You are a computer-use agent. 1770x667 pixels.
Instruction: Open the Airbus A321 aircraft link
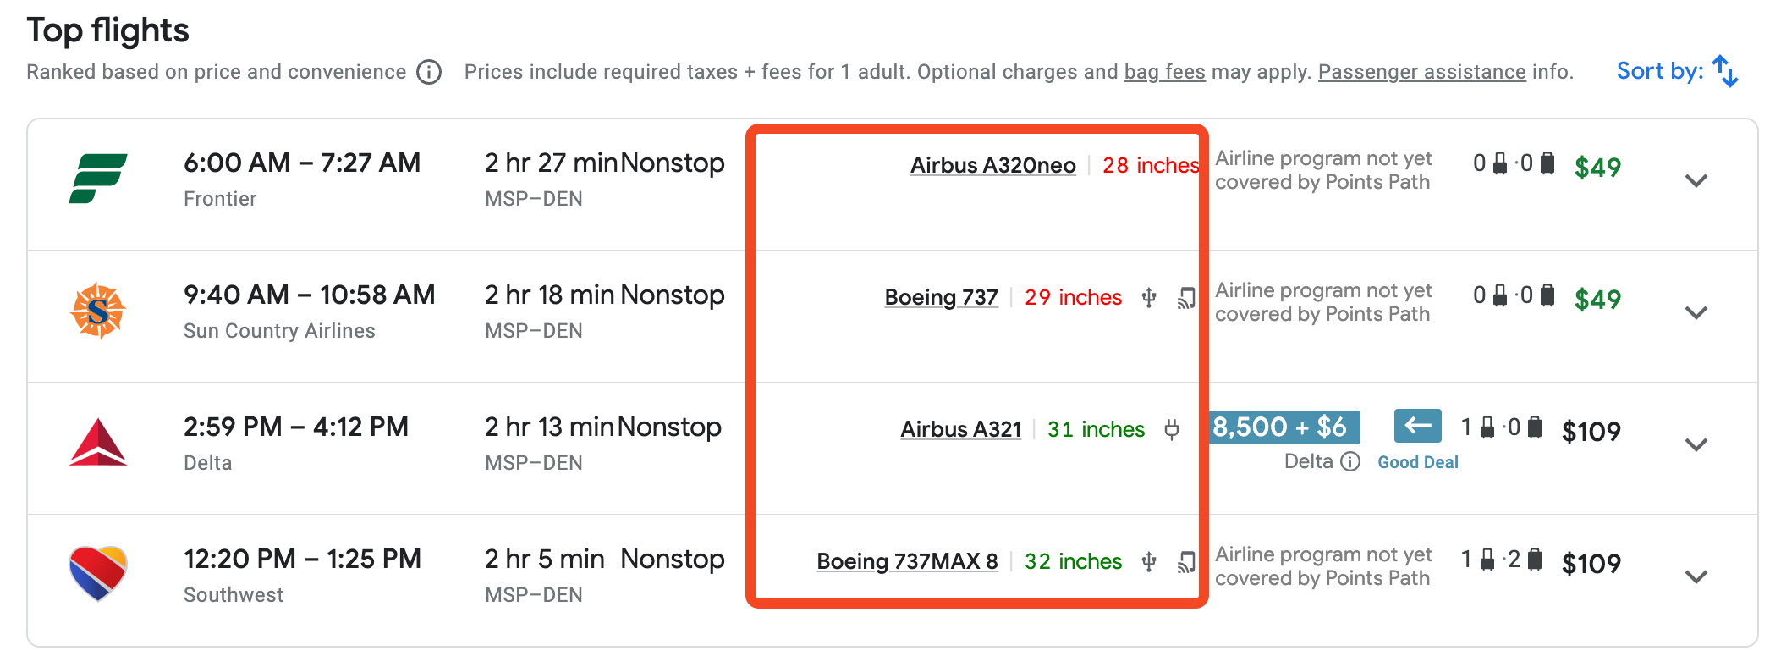click(960, 429)
